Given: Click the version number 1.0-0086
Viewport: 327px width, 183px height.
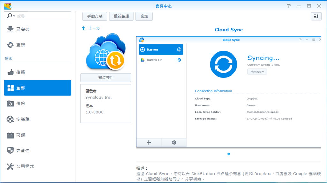Looking at the screenshot, I should pyautogui.click(x=94, y=112).
